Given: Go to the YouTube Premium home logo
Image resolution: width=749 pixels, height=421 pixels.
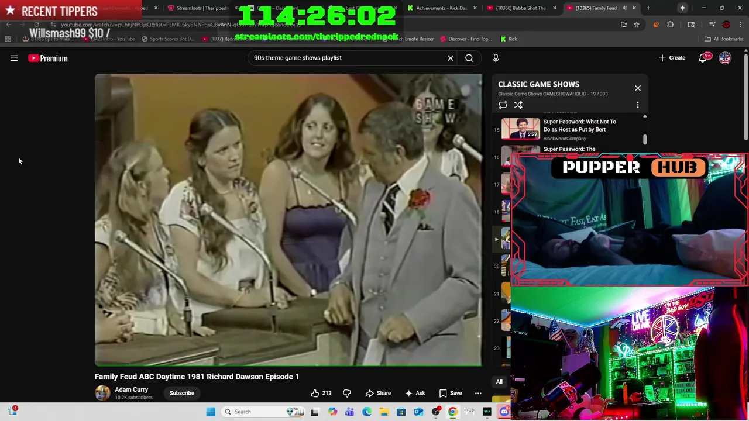Looking at the screenshot, I should (48, 58).
